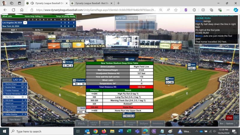Screen dimensions: 240x135
Task: Click the View Roster button
Action: pos(14,119)
